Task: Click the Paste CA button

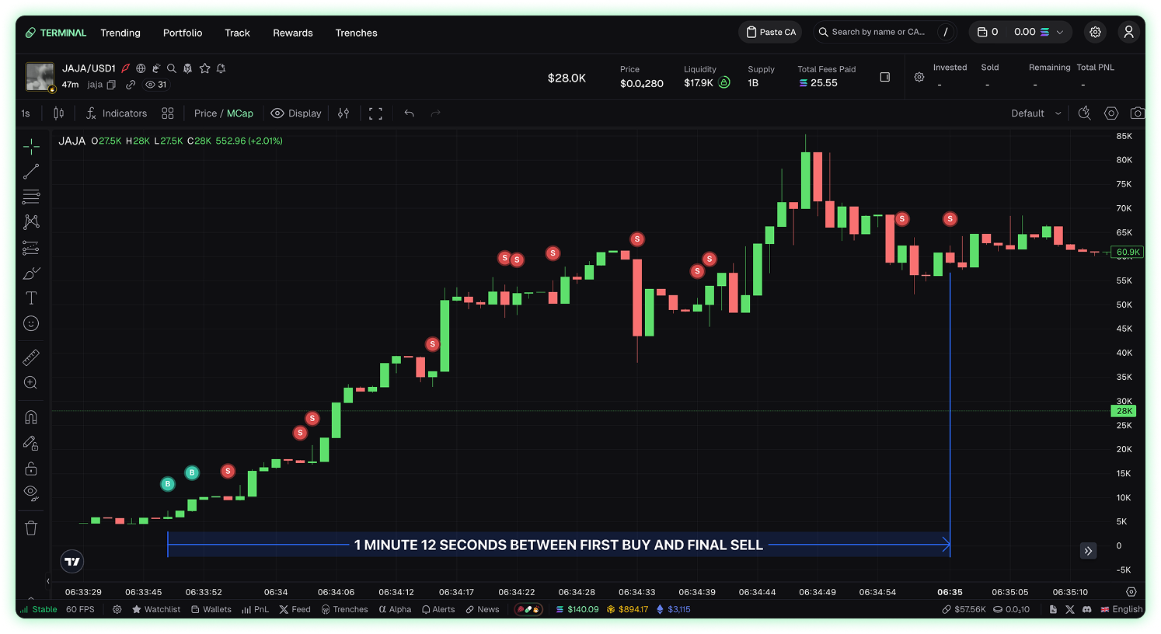Action: pos(771,32)
